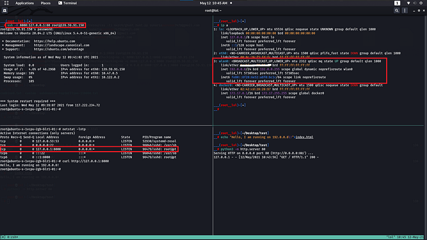This screenshot has height=240, width=427.
Task: Open the https://help.ubuntu.com link
Action: pos(54,41)
